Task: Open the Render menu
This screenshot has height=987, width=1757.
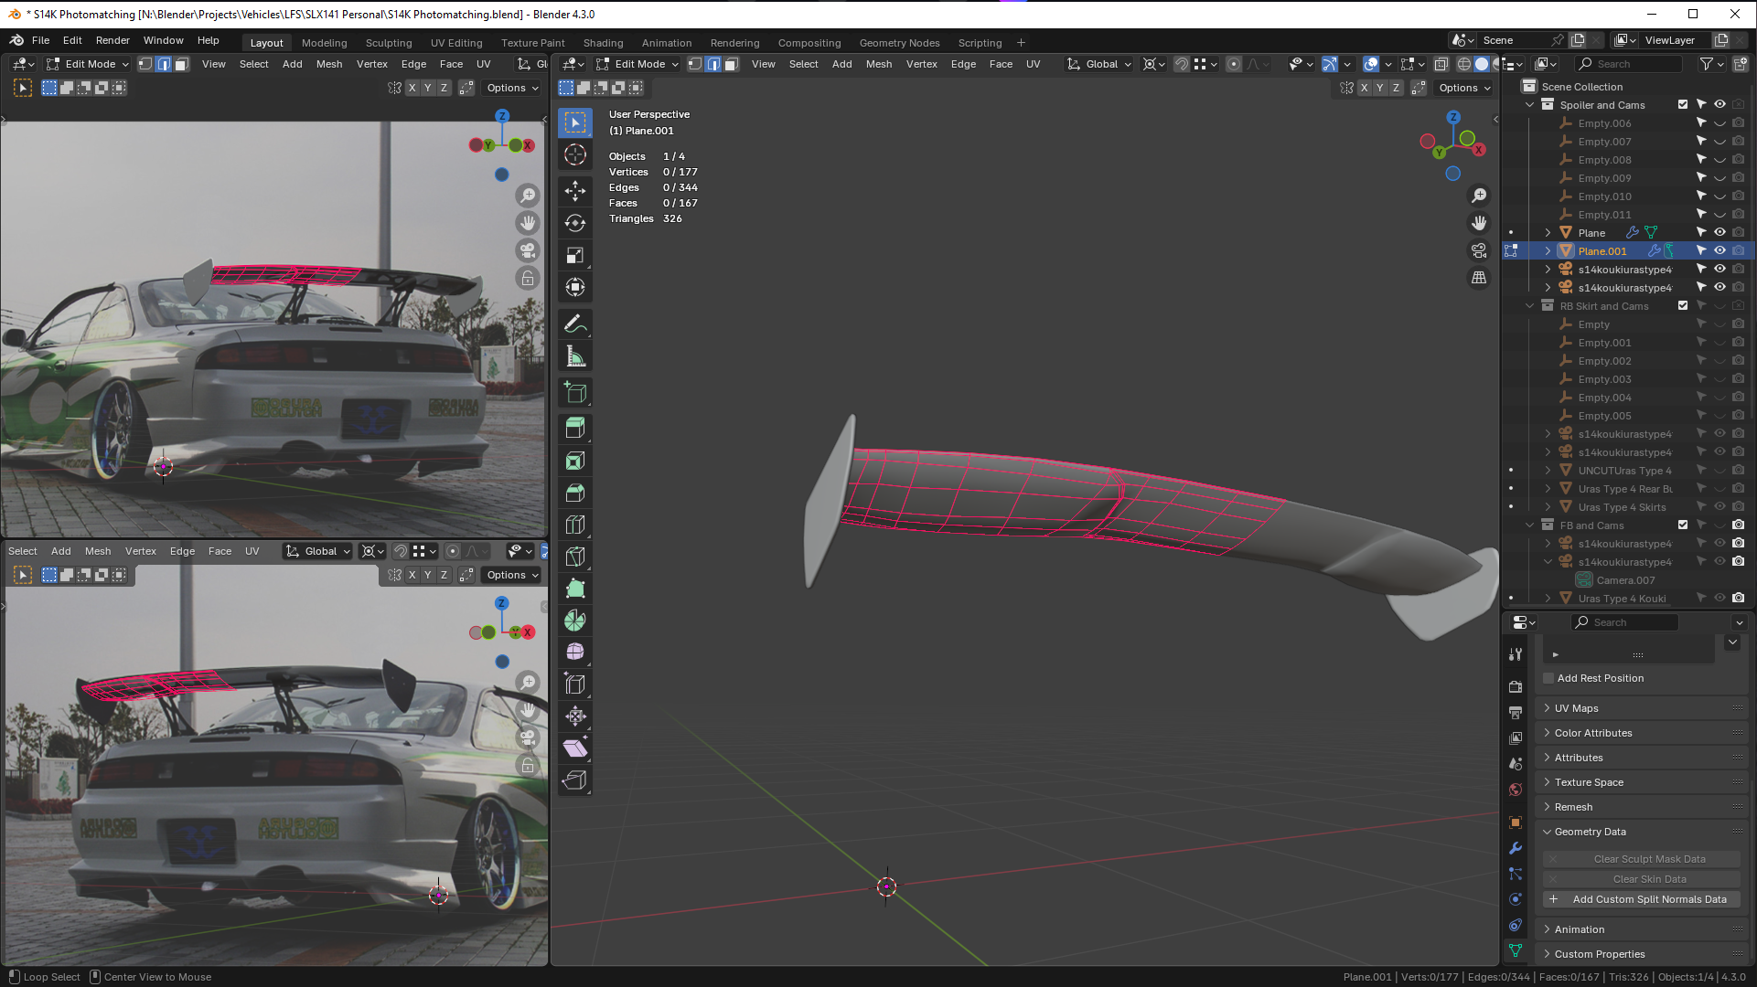Action: [112, 40]
